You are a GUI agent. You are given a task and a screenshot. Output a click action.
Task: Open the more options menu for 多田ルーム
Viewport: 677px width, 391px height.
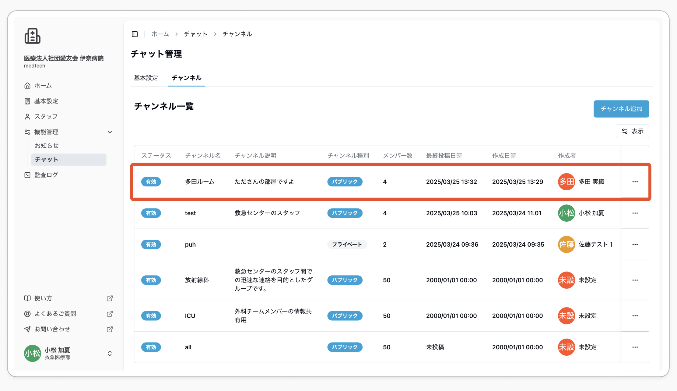click(635, 182)
